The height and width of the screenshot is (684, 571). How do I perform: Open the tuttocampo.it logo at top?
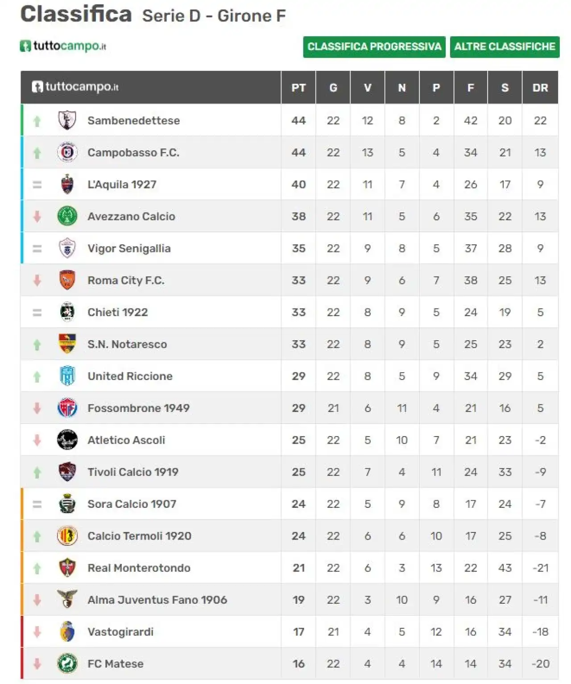pyautogui.click(x=63, y=46)
